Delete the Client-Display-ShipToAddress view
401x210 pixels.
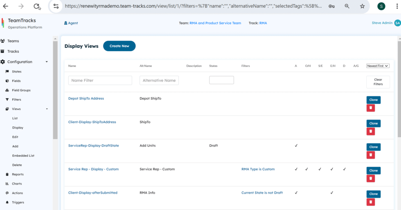click(371, 131)
